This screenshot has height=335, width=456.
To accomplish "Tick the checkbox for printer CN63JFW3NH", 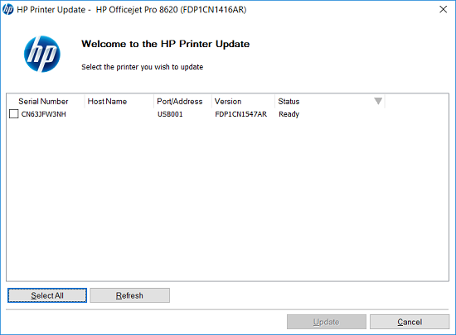I will pyautogui.click(x=13, y=113).
